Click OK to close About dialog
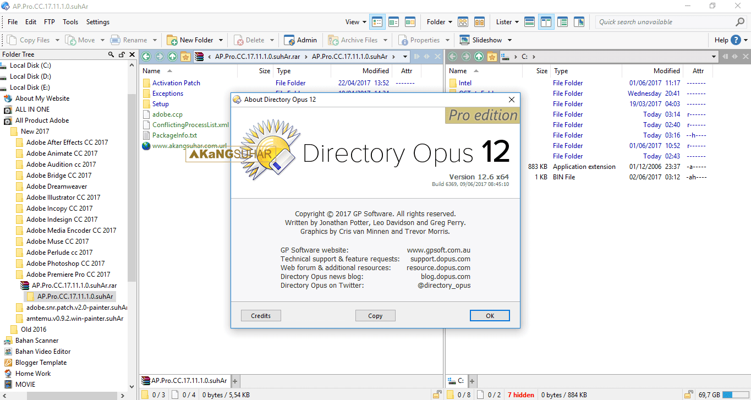Screen dimensions: 751x400 pyautogui.click(x=490, y=316)
